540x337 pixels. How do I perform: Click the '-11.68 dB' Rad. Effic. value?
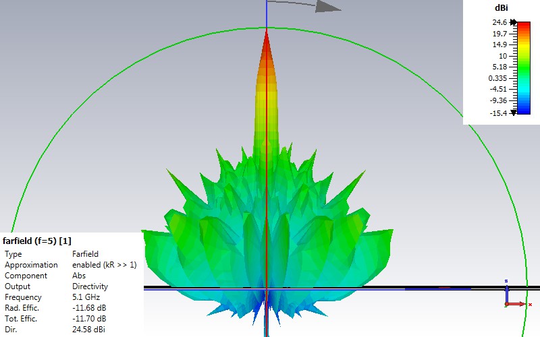pos(89,308)
